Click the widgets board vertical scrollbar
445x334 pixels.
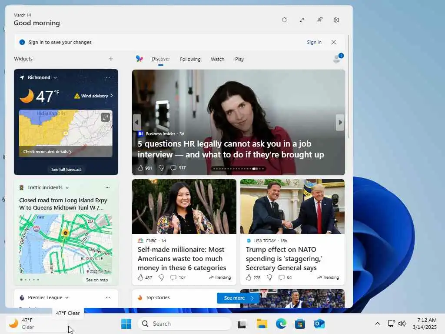click(349, 87)
